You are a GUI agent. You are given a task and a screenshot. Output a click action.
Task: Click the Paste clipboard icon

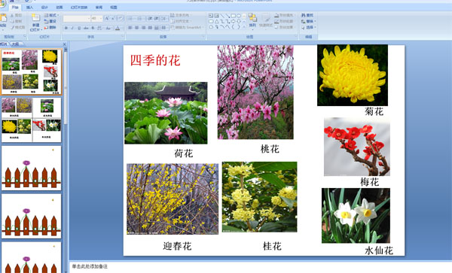[x=3, y=18]
